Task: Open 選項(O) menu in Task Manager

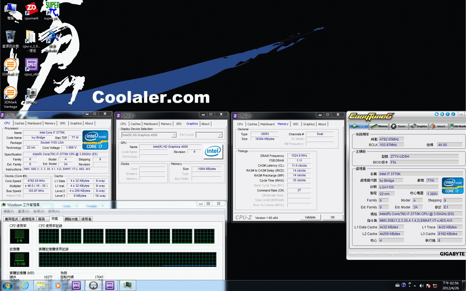Action: (x=24, y=211)
